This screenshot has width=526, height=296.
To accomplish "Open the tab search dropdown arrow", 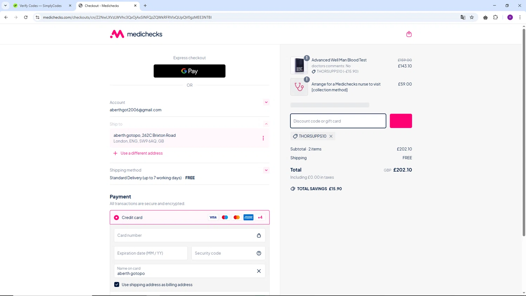I will click(5, 6).
